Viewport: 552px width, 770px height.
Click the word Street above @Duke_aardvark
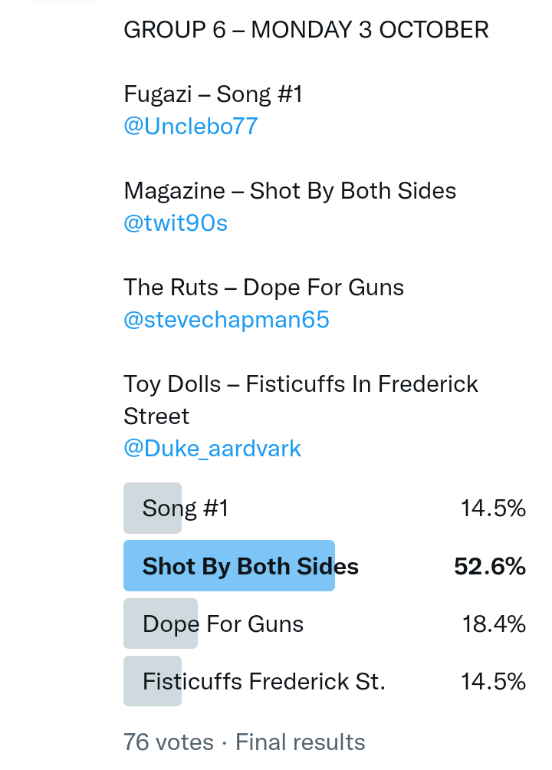[x=156, y=416]
